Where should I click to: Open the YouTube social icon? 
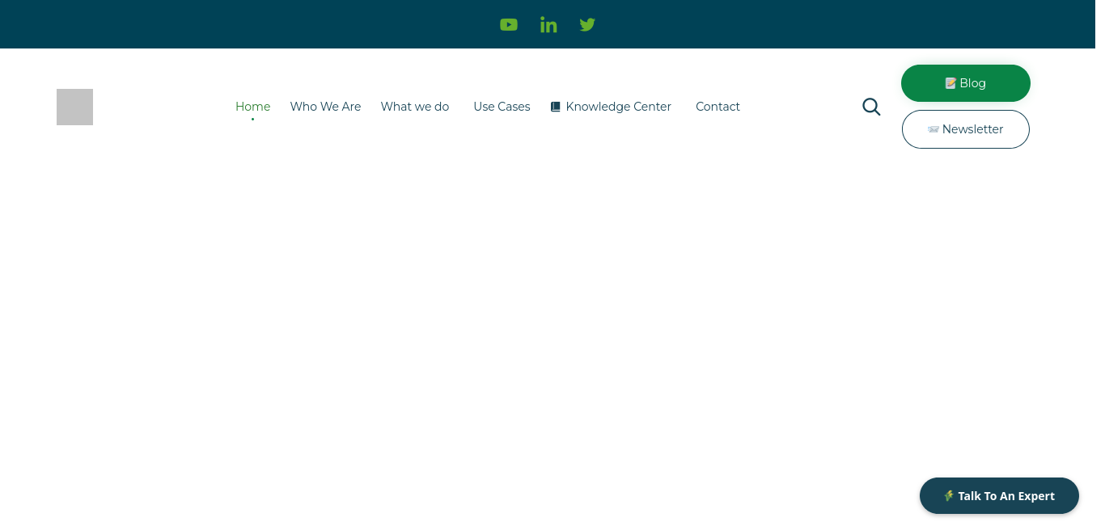point(509,25)
